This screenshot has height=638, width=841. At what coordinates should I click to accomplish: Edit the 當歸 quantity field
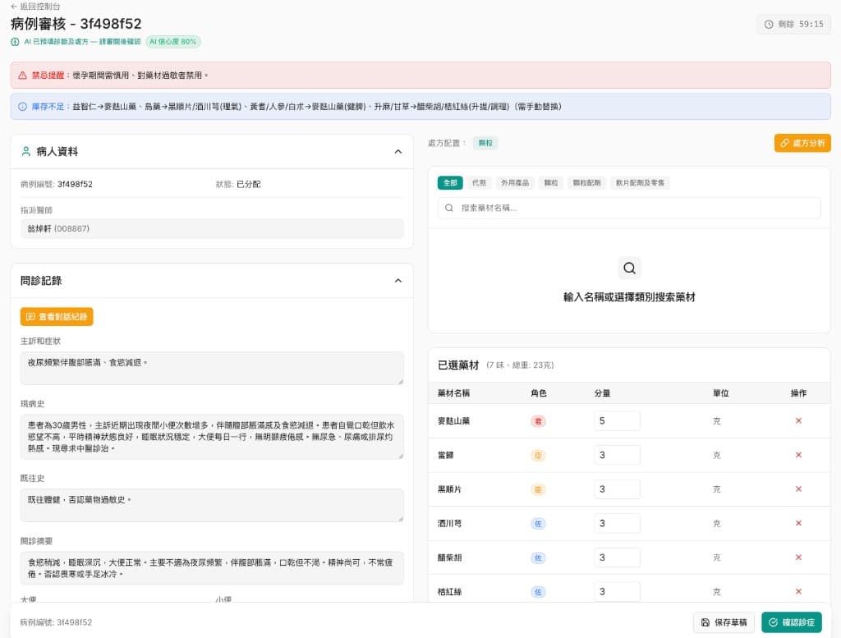click(617, 455)
